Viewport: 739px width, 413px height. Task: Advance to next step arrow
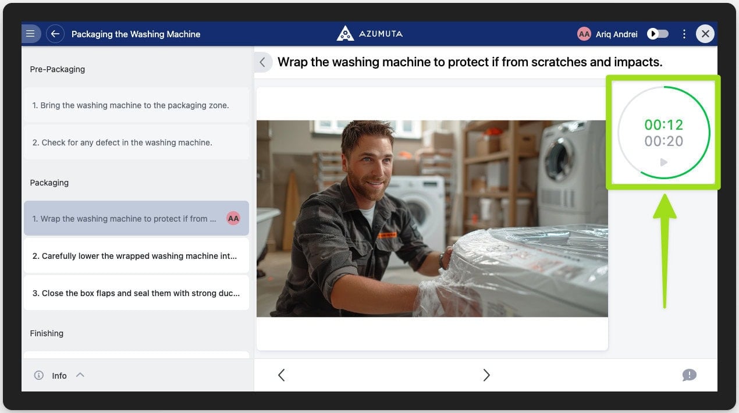pos(486,375)
